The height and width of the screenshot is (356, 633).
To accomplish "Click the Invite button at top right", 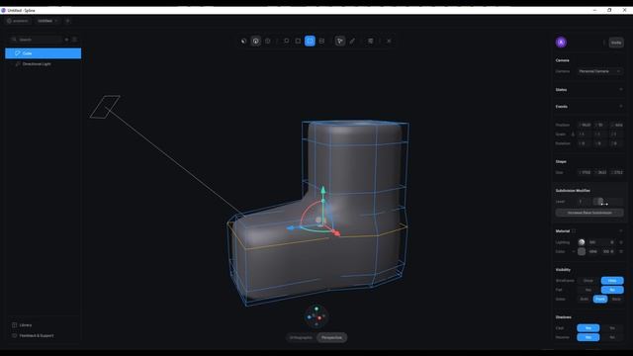I will pos(616,43).
